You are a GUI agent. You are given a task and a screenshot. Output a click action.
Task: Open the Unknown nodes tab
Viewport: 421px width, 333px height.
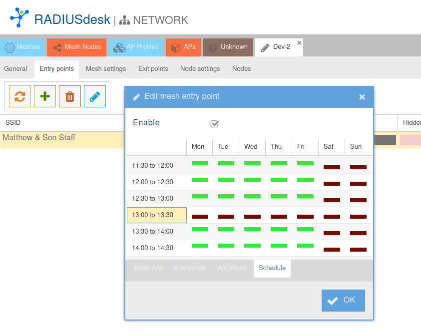click(x=228, y=47)
